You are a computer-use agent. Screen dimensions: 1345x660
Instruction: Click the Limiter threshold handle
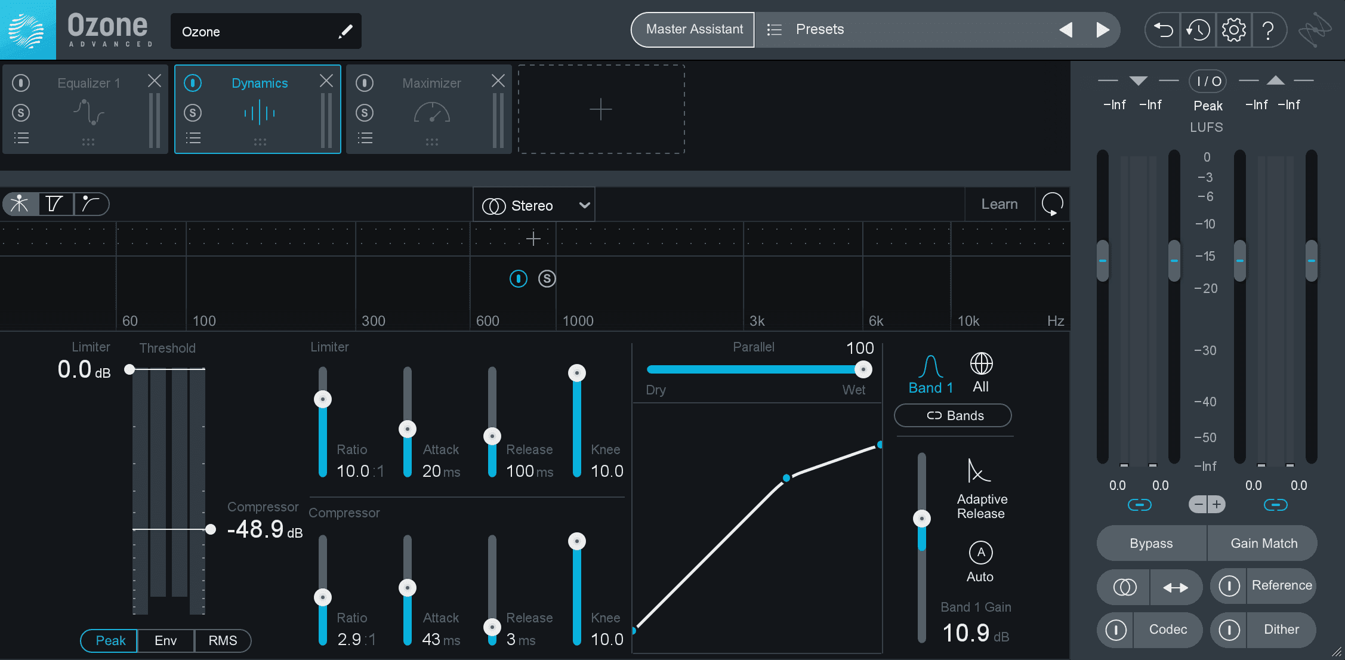tap(129, 369)
